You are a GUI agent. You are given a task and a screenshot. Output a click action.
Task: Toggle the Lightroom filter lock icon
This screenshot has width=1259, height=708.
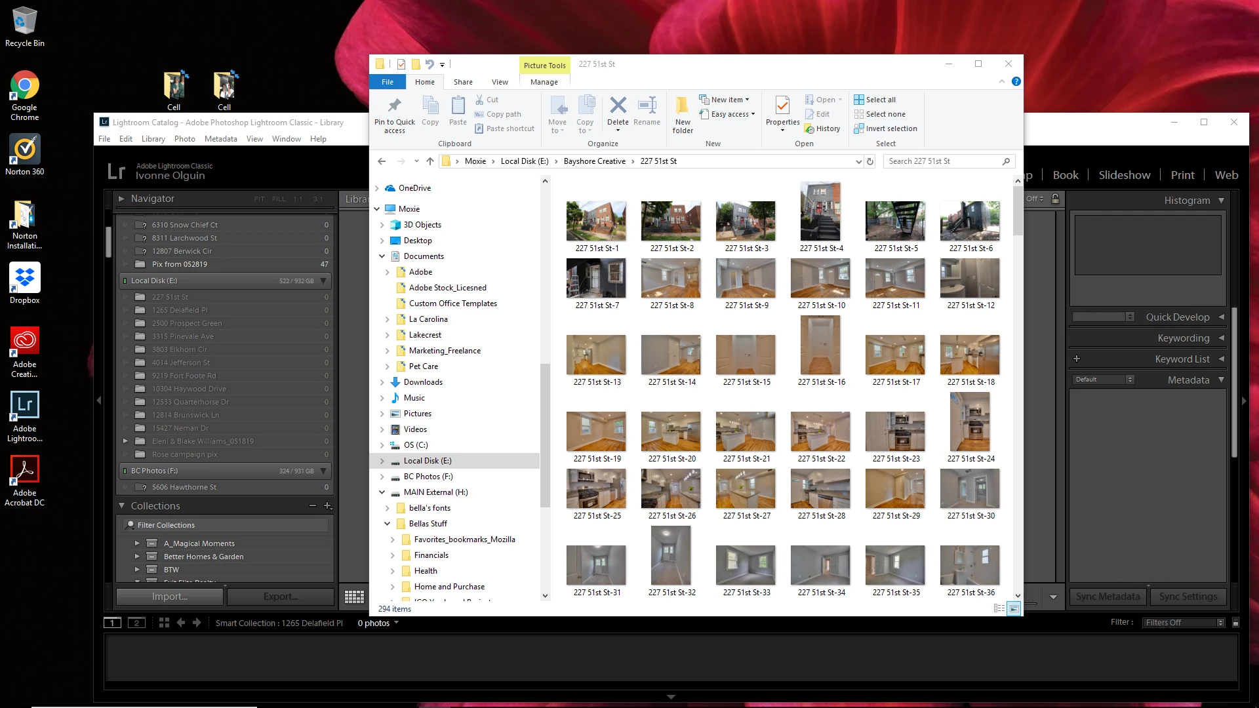[1055, 199]
